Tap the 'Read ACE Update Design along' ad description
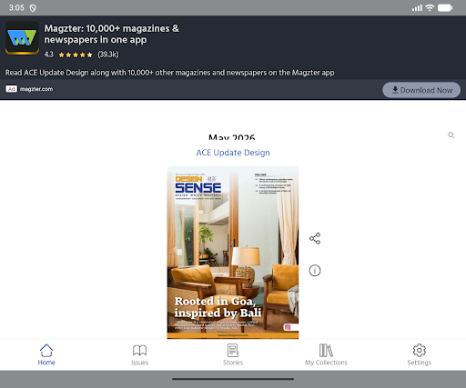Image resolution: width=466 pixels, height=388 pixels. pos(169,73)
